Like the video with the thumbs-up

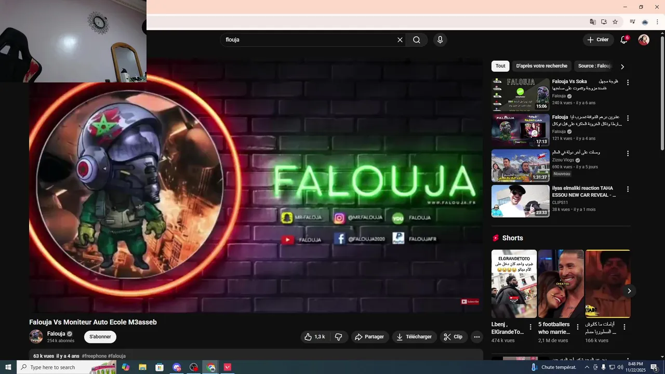point(314,337)
